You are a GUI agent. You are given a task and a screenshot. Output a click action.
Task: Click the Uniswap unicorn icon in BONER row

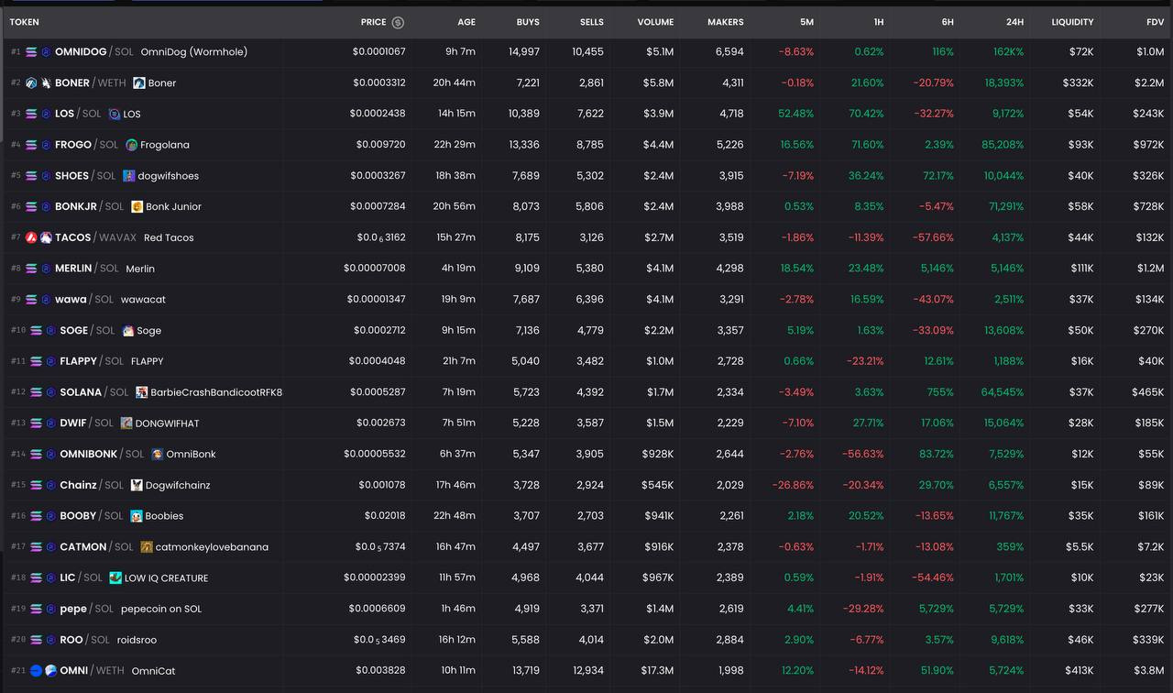(x=46, y=83)
